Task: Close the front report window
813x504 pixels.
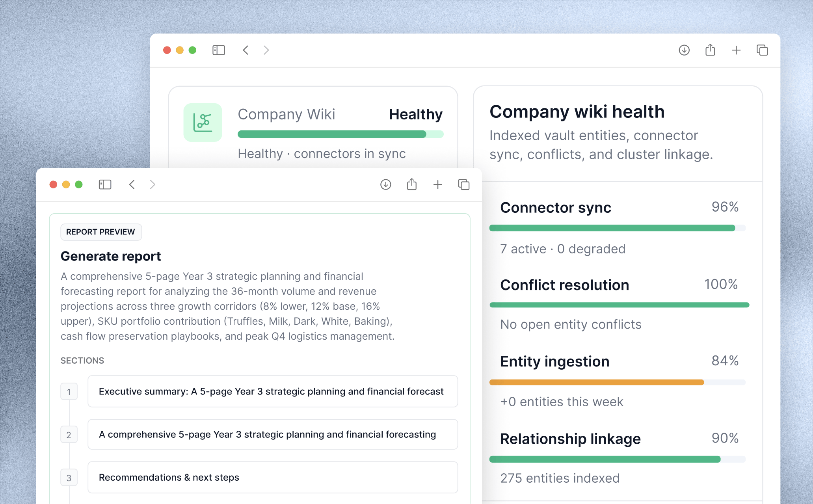Action: [x=54, y=184]
